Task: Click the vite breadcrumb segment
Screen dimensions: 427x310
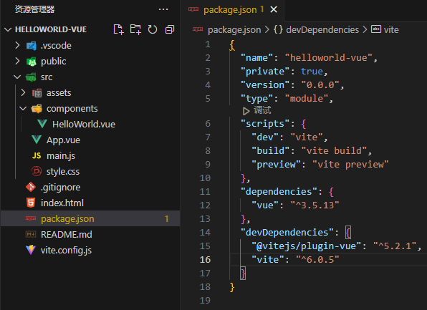Action: click(391, 29)
